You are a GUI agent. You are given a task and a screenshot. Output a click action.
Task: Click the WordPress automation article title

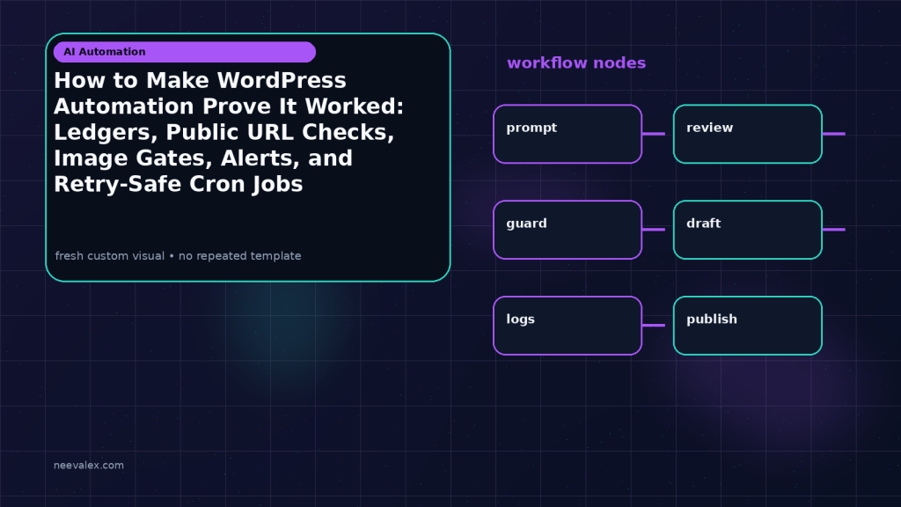point(229,132)
